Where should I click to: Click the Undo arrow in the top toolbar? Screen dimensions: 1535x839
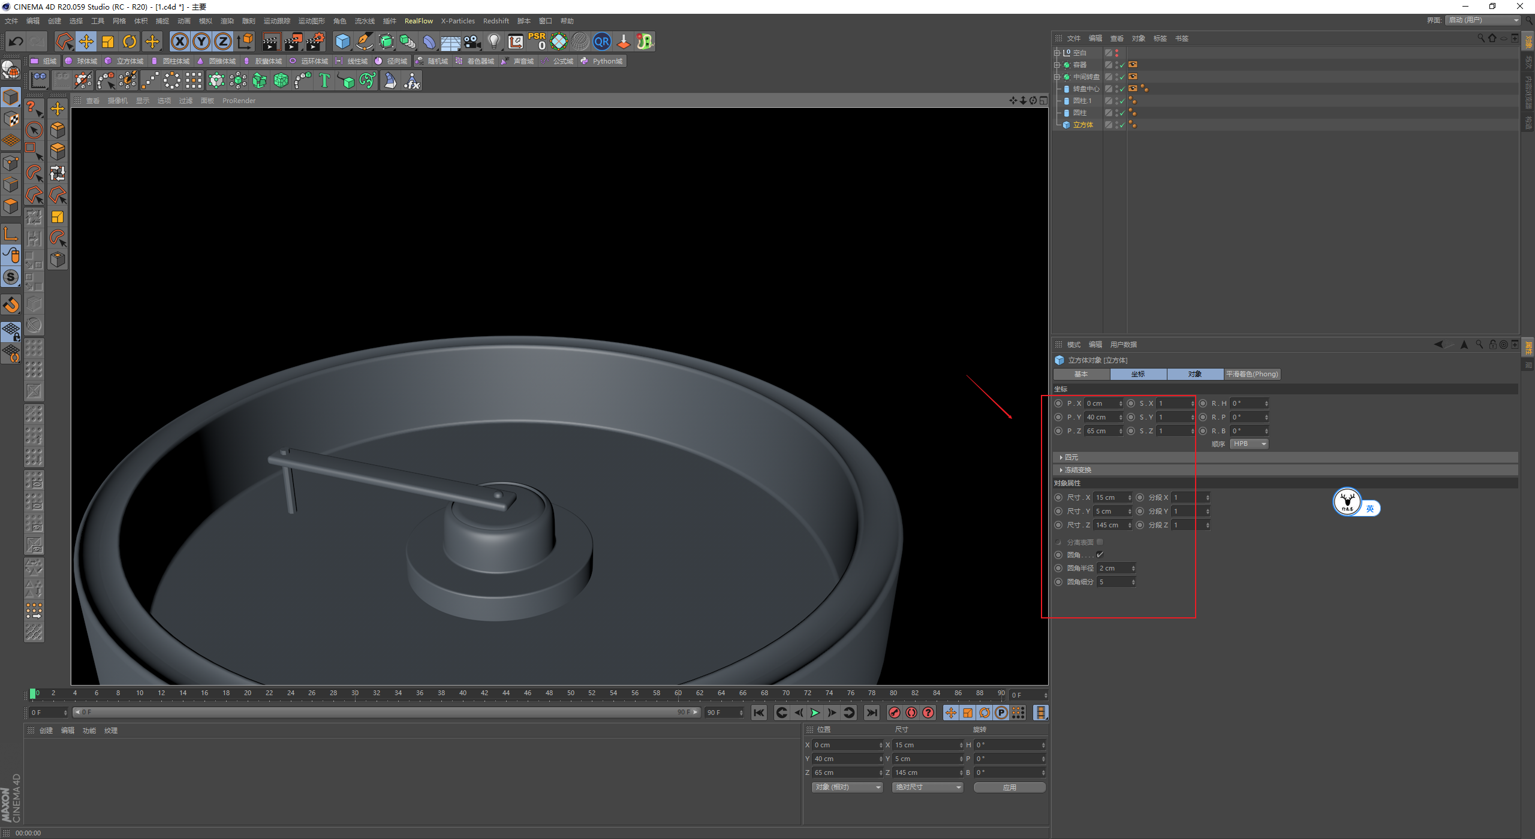(16, 41)
